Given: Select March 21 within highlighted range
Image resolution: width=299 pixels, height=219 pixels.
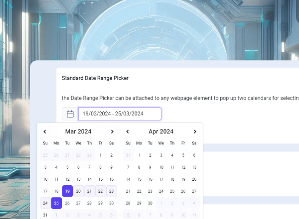Looking at the screenshot, I should tap(89, 191).
